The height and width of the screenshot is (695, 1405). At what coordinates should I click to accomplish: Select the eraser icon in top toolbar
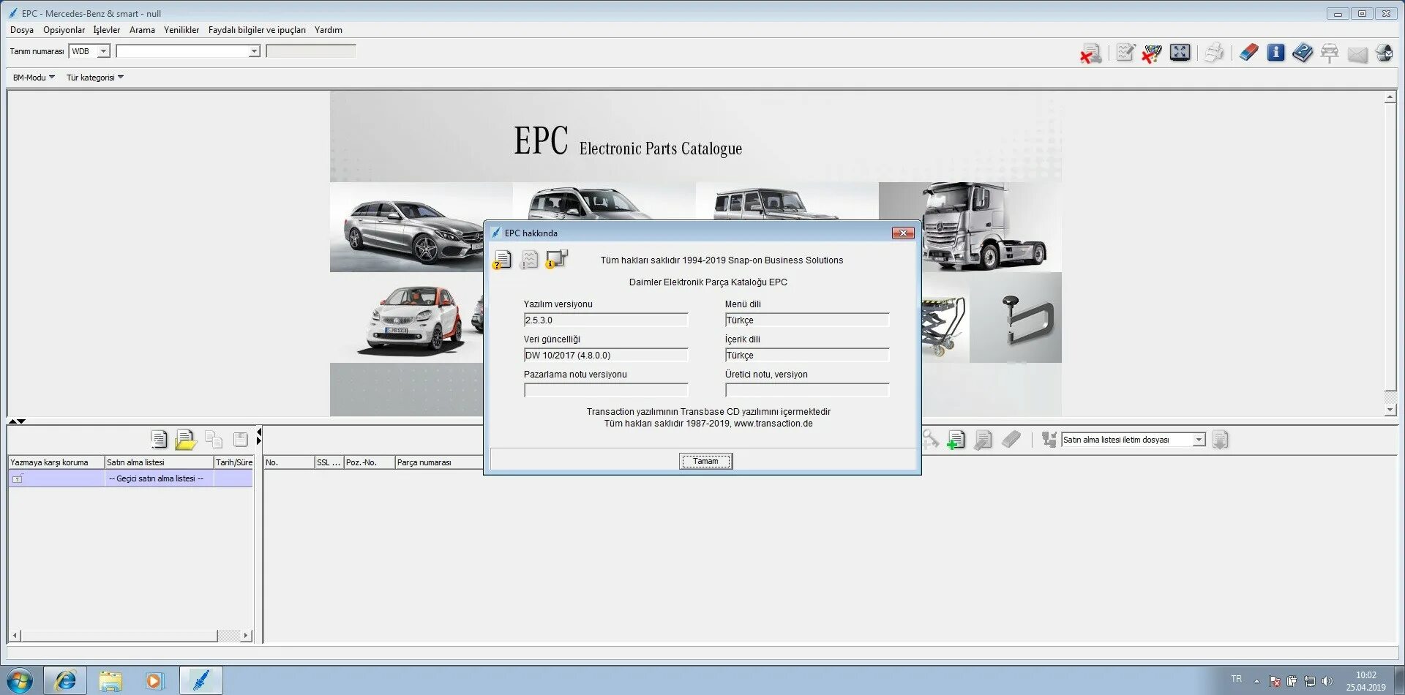tap(1249, 53)
